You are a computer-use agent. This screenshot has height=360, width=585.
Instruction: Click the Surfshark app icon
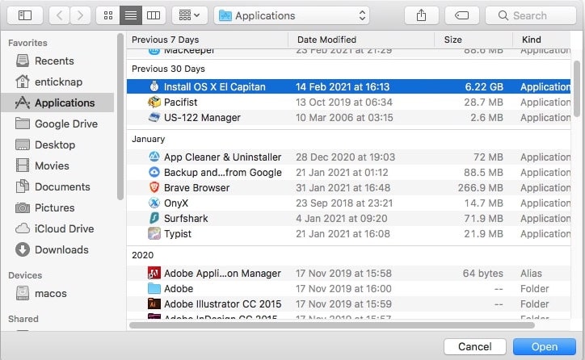154,218
